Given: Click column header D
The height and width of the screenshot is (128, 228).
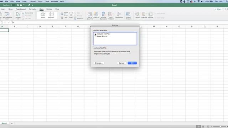Looking at the screenshot, I should pos(40,27).
